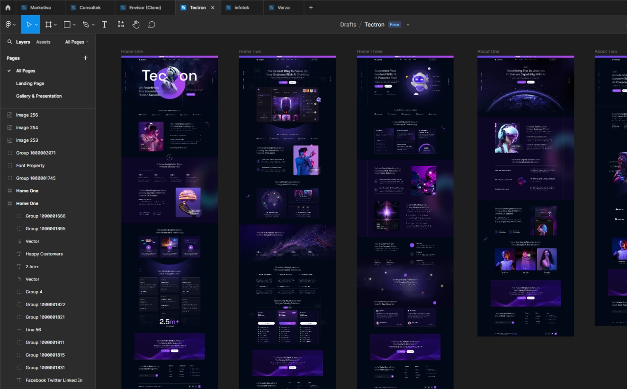This screenshot has width=627, height=389.
Task: Click the Home Three frame label on canvas
Action: (x=370, y=51)
